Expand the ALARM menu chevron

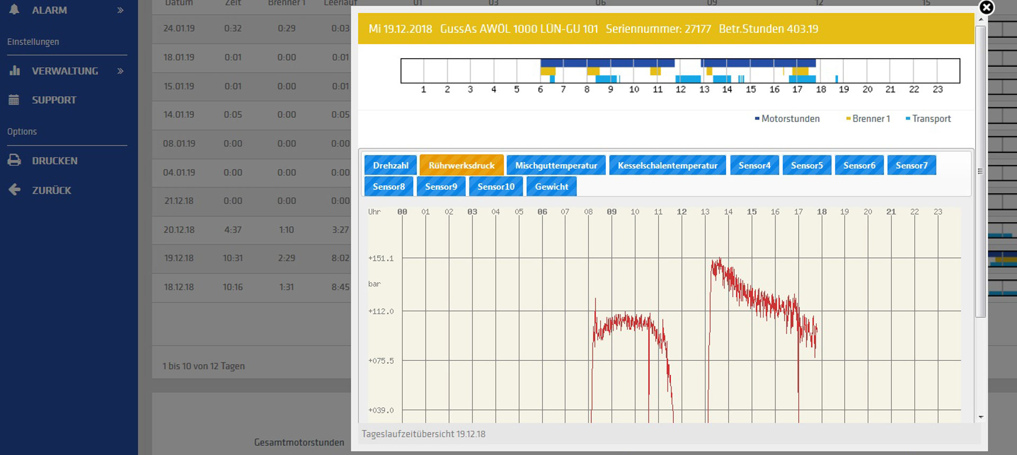[120, 10]
